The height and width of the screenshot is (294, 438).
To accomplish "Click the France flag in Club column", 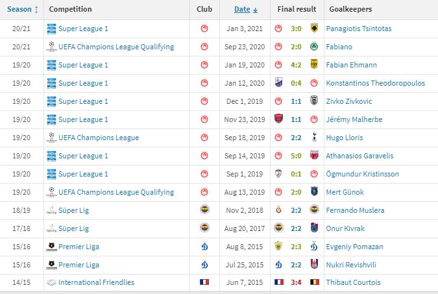I will (x=204, y=282).
